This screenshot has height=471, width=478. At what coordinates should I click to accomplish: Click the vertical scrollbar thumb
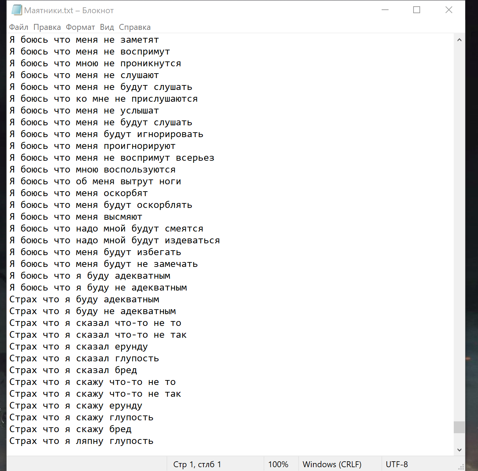point(459,427)
